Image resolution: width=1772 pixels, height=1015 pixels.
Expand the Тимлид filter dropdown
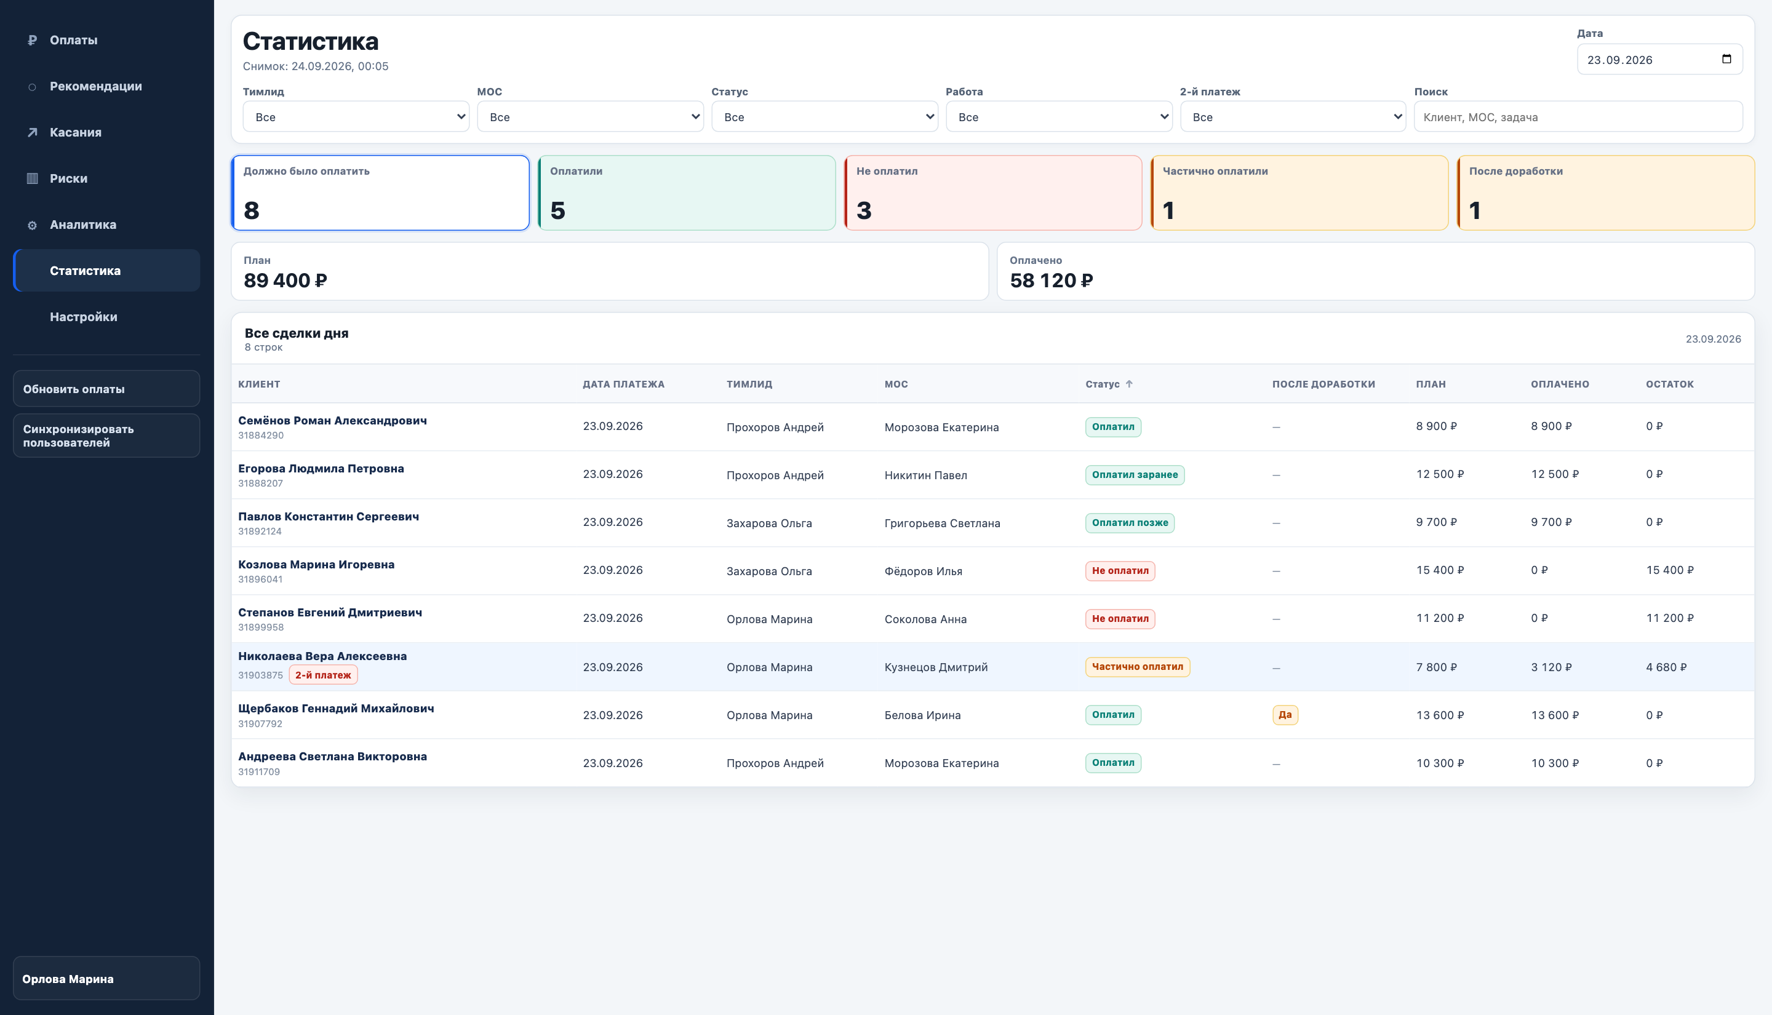(356, 116)
